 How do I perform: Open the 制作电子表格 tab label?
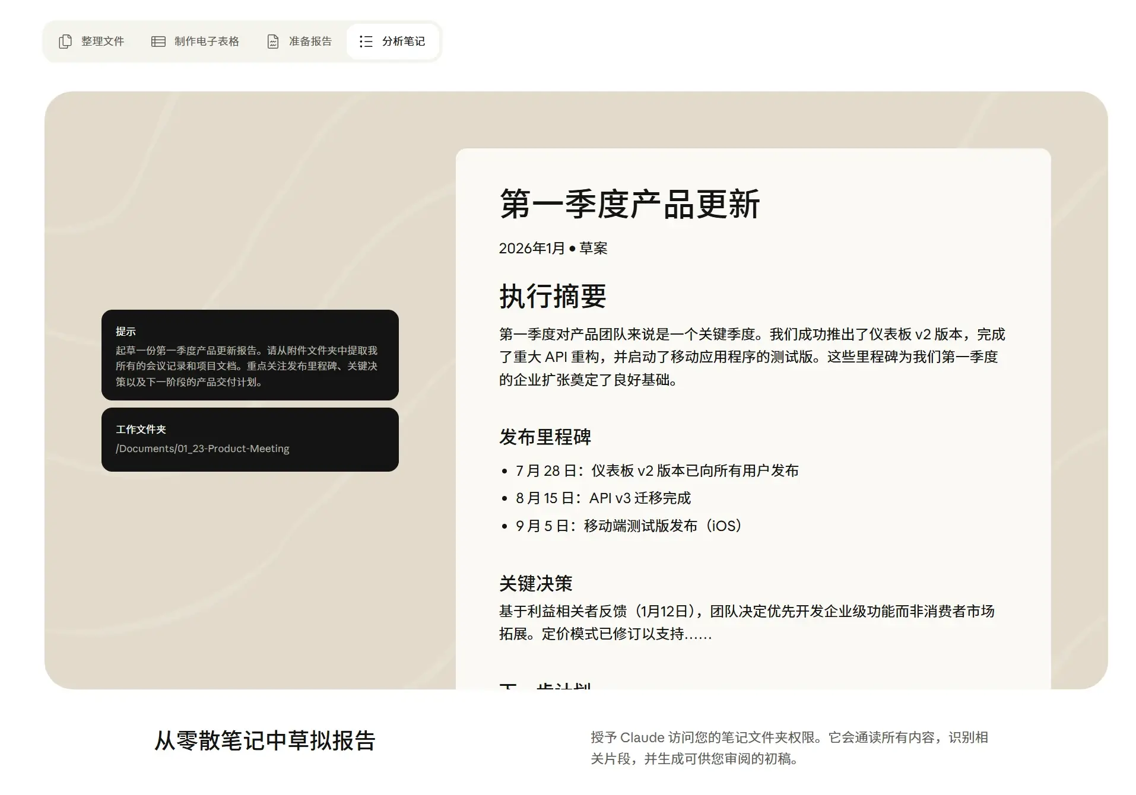coord(207,41)
